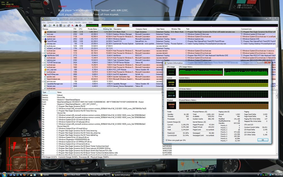Open Find Handle with the binoculars icon
The height and width of the screenshot is (177, 283).
coord(77,26)
